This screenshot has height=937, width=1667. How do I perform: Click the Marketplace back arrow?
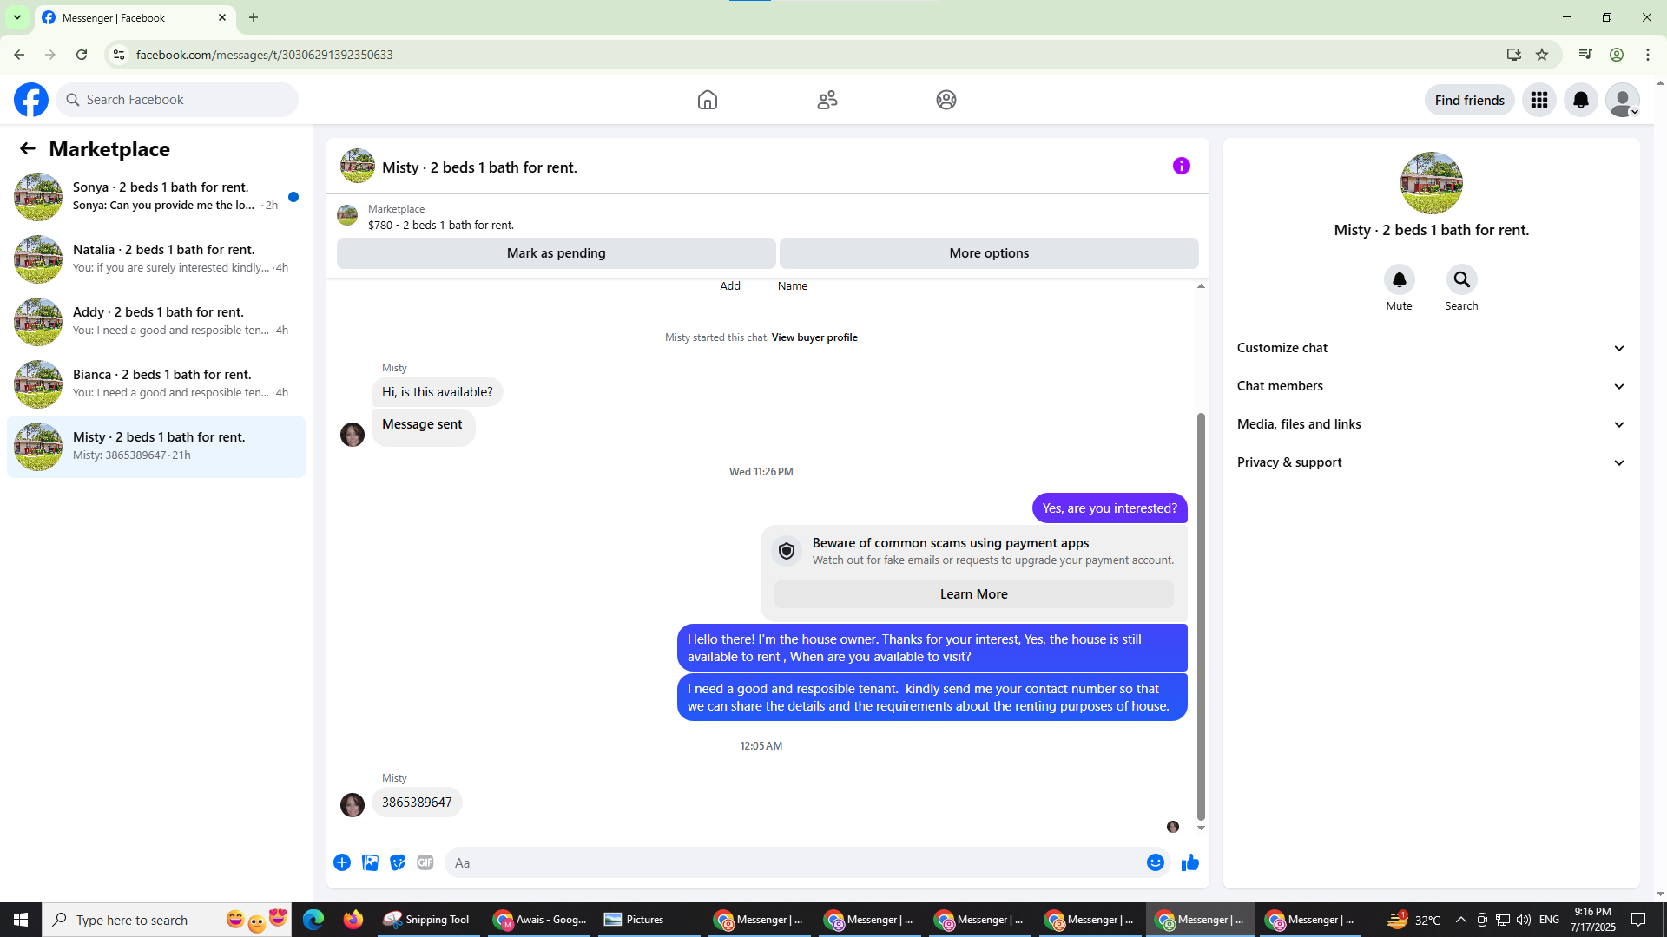coord(28,148)
